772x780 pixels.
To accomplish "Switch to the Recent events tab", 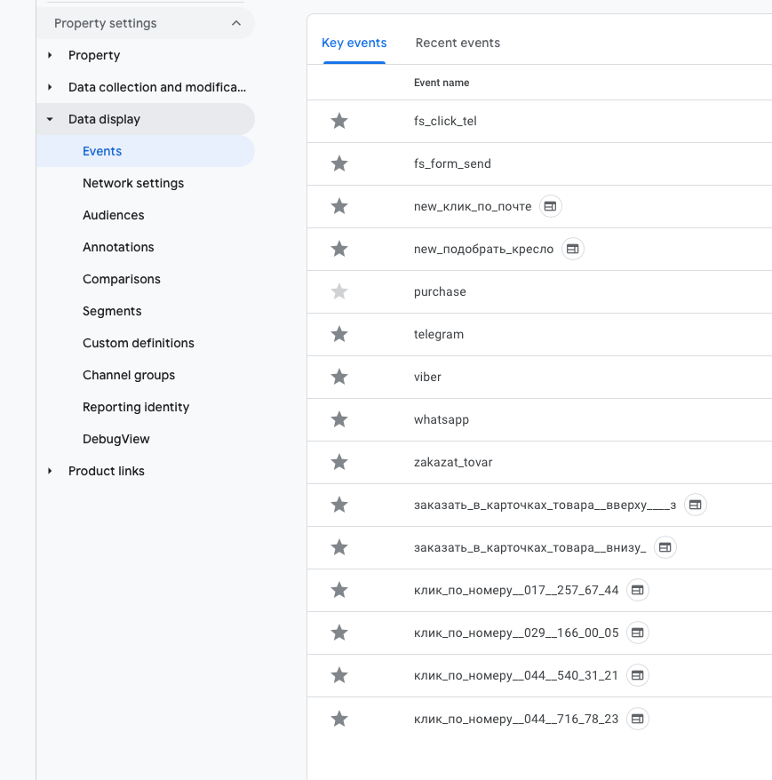I will [458, 43].
